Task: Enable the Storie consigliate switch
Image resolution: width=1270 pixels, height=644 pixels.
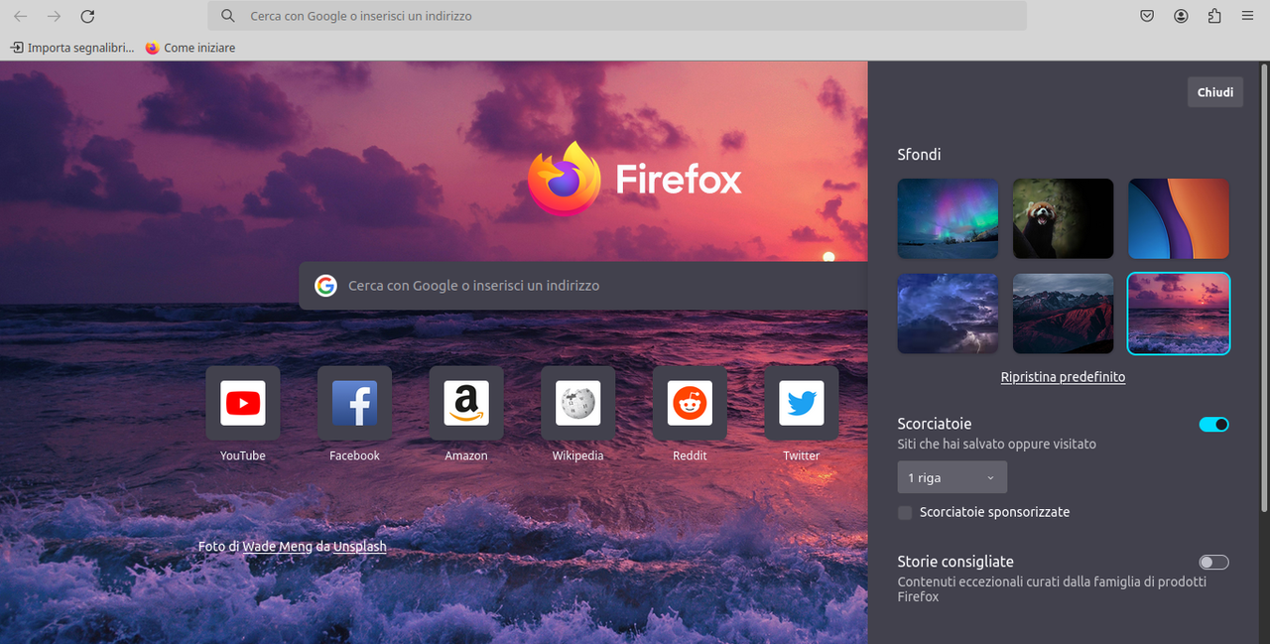Action: pyautogui.click(x=1213, y=563)
